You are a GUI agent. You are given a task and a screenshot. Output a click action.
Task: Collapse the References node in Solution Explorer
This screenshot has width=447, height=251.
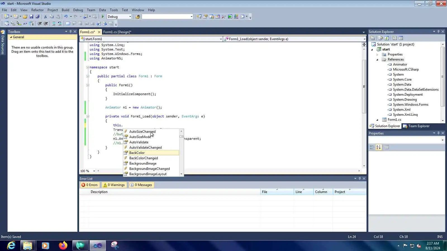(x=377, y=59)
